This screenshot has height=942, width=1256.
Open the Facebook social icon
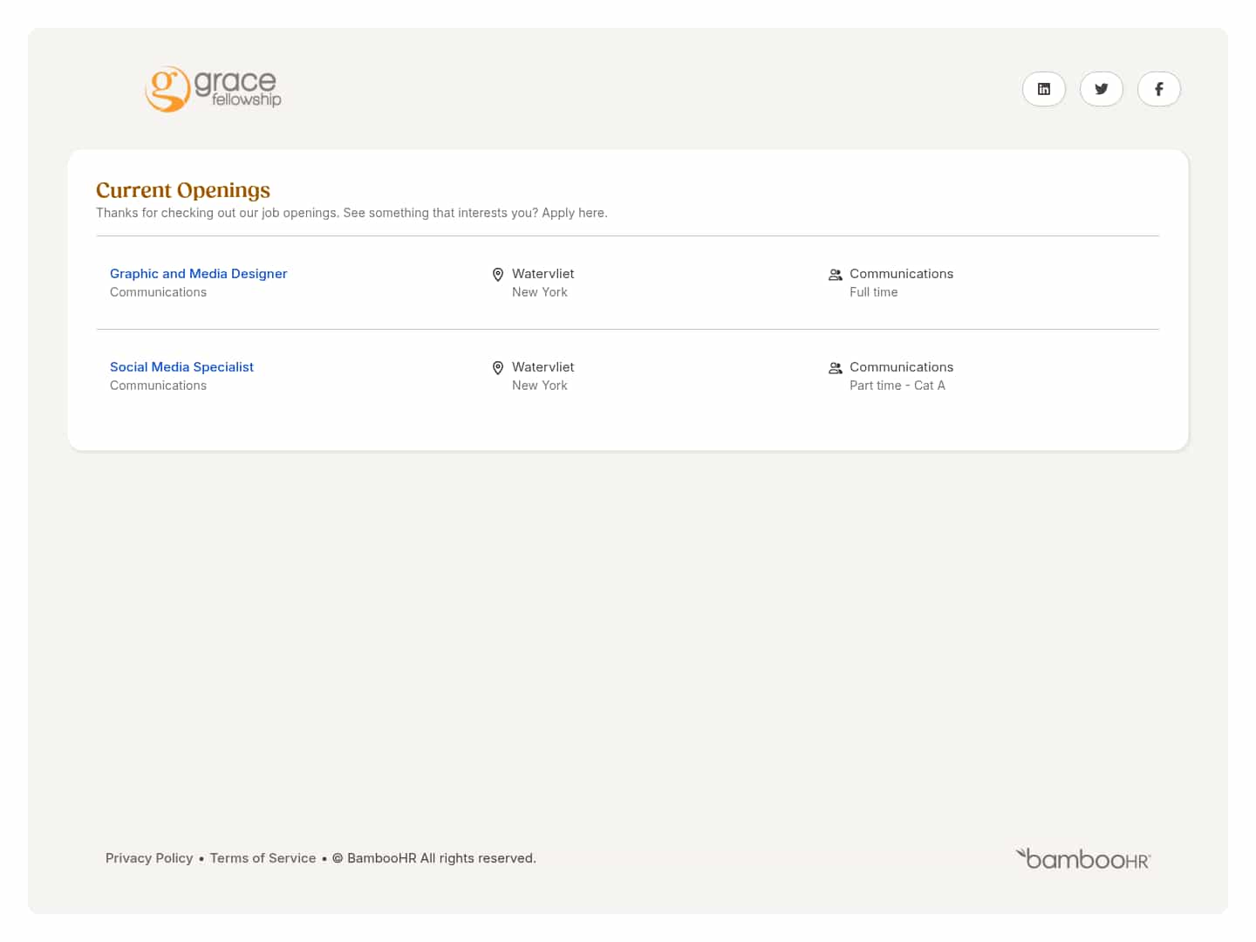(1158, 89)
